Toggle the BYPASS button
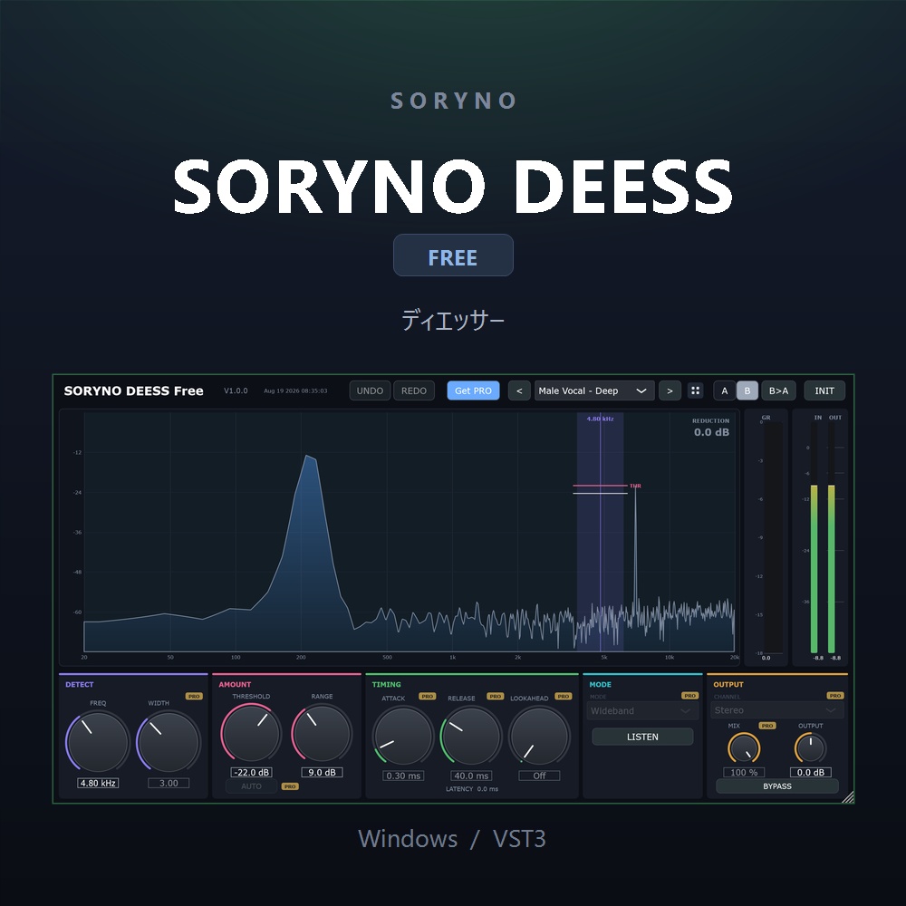 777,786
